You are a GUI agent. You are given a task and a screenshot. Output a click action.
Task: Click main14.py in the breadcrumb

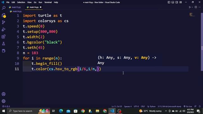(x=17, y=11)
